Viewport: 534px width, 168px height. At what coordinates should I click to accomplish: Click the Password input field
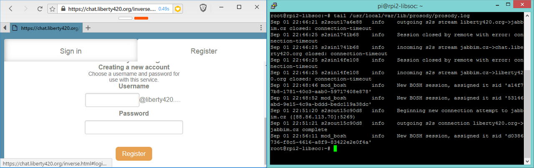(134, 127)
